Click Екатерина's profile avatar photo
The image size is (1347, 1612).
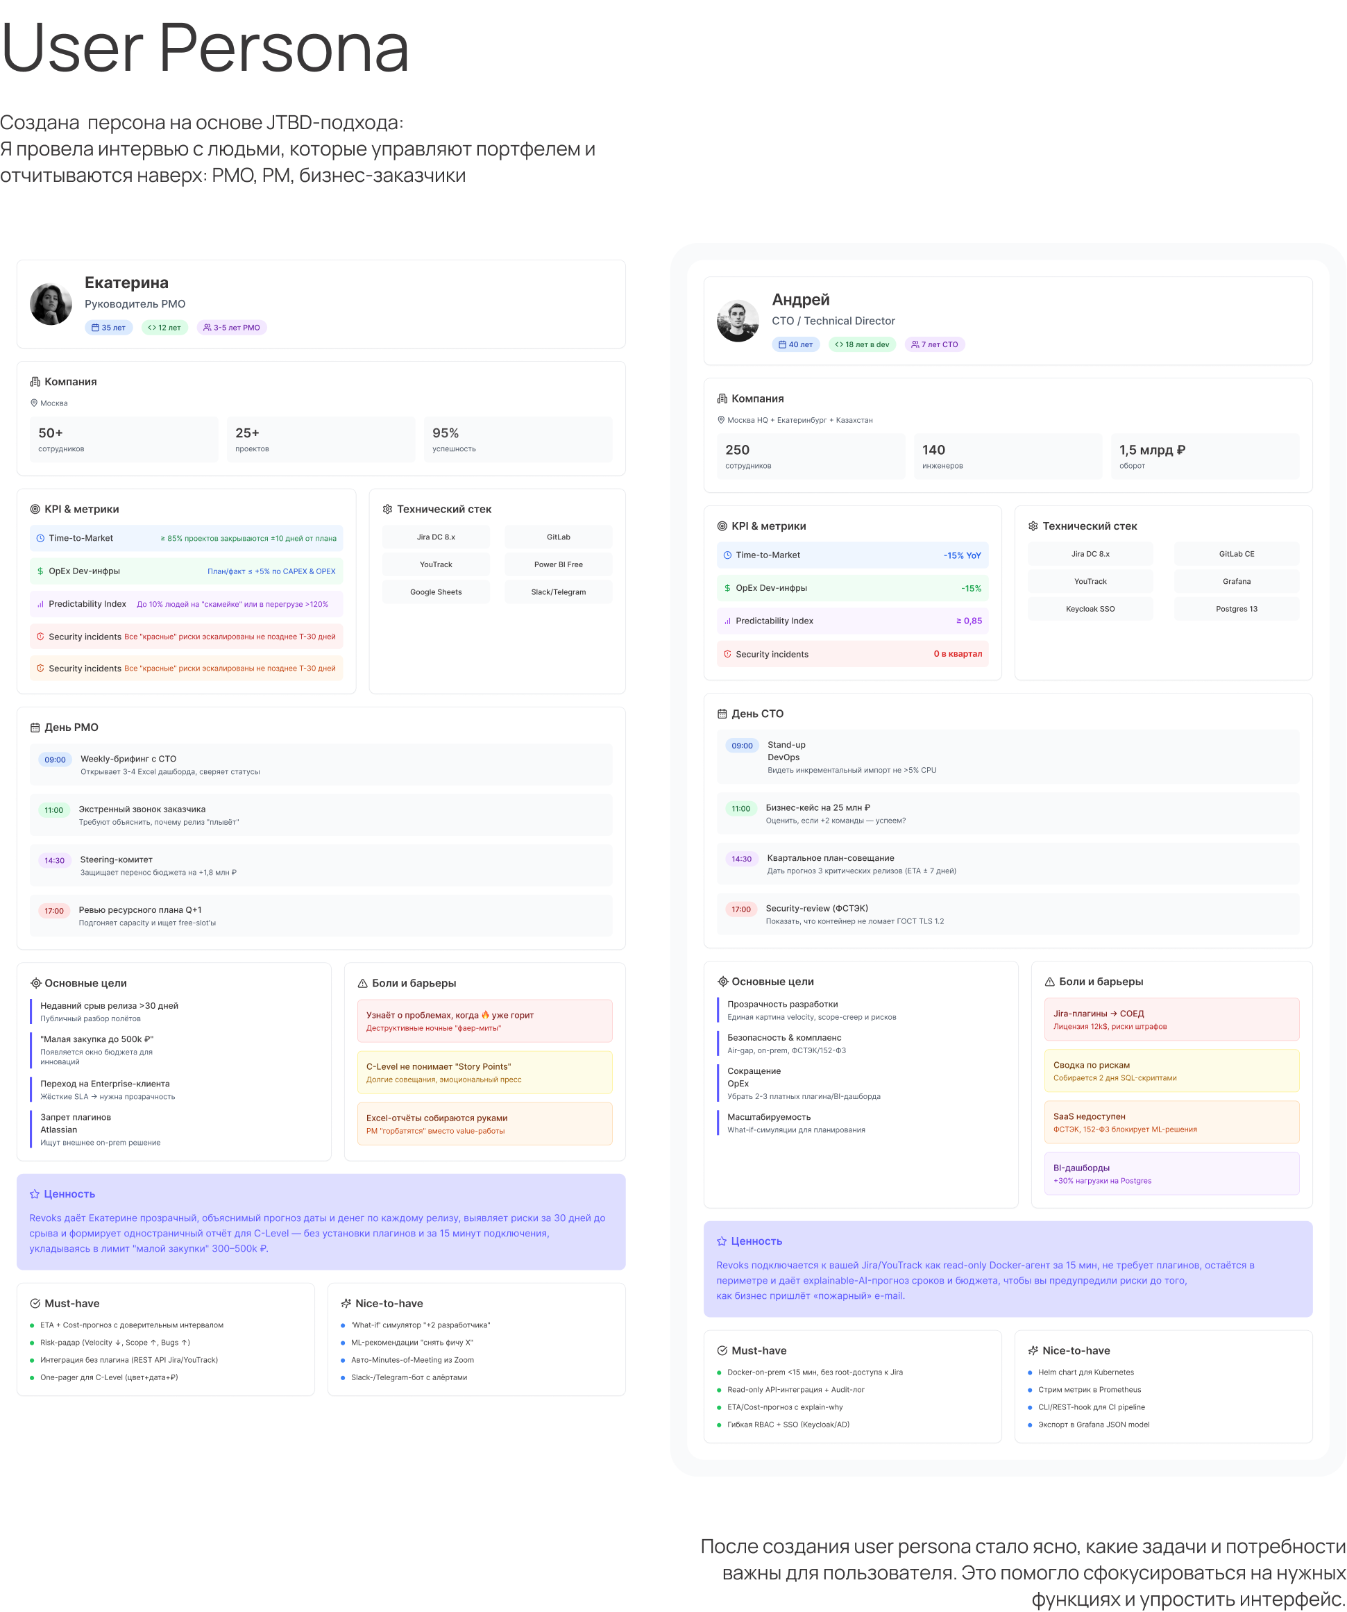51,304
